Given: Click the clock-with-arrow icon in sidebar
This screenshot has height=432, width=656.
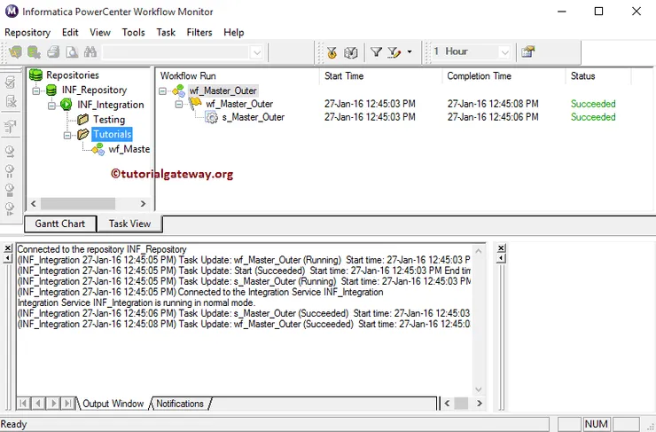Looking at the screenshot, I should pyautogui.click(x=10, y=152).
